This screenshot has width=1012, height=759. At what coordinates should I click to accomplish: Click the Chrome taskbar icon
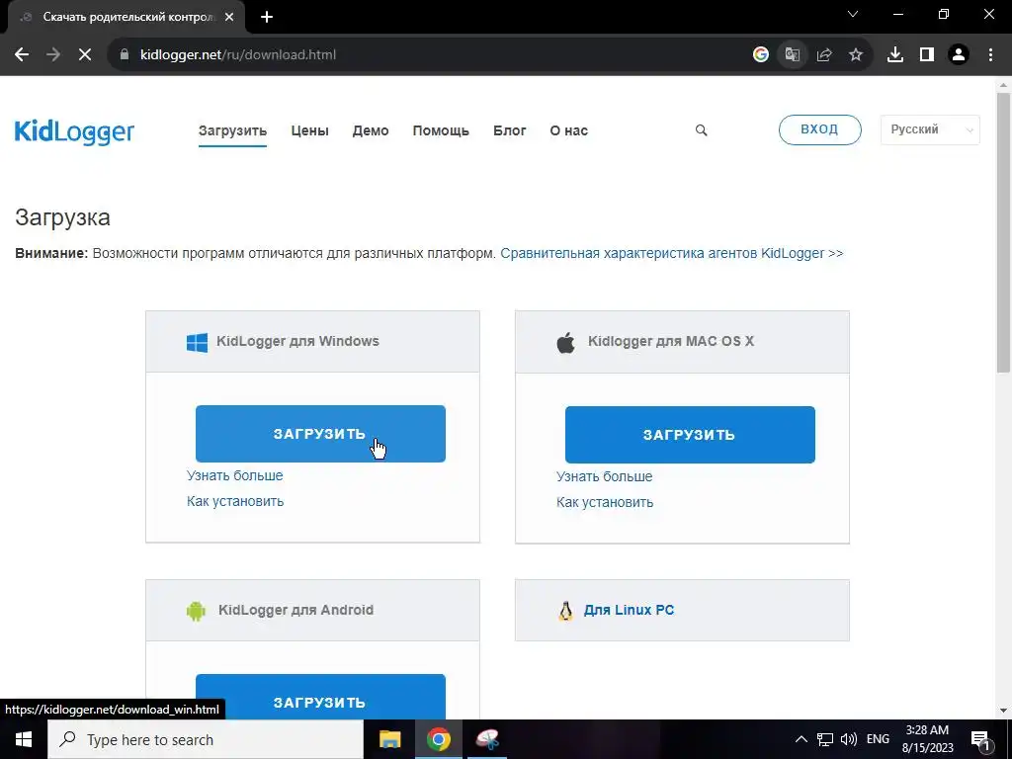pyautogui.click(x=438, y=739)
